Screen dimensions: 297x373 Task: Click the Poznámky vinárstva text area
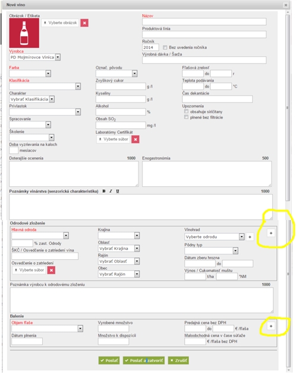[x=141, y=207]
